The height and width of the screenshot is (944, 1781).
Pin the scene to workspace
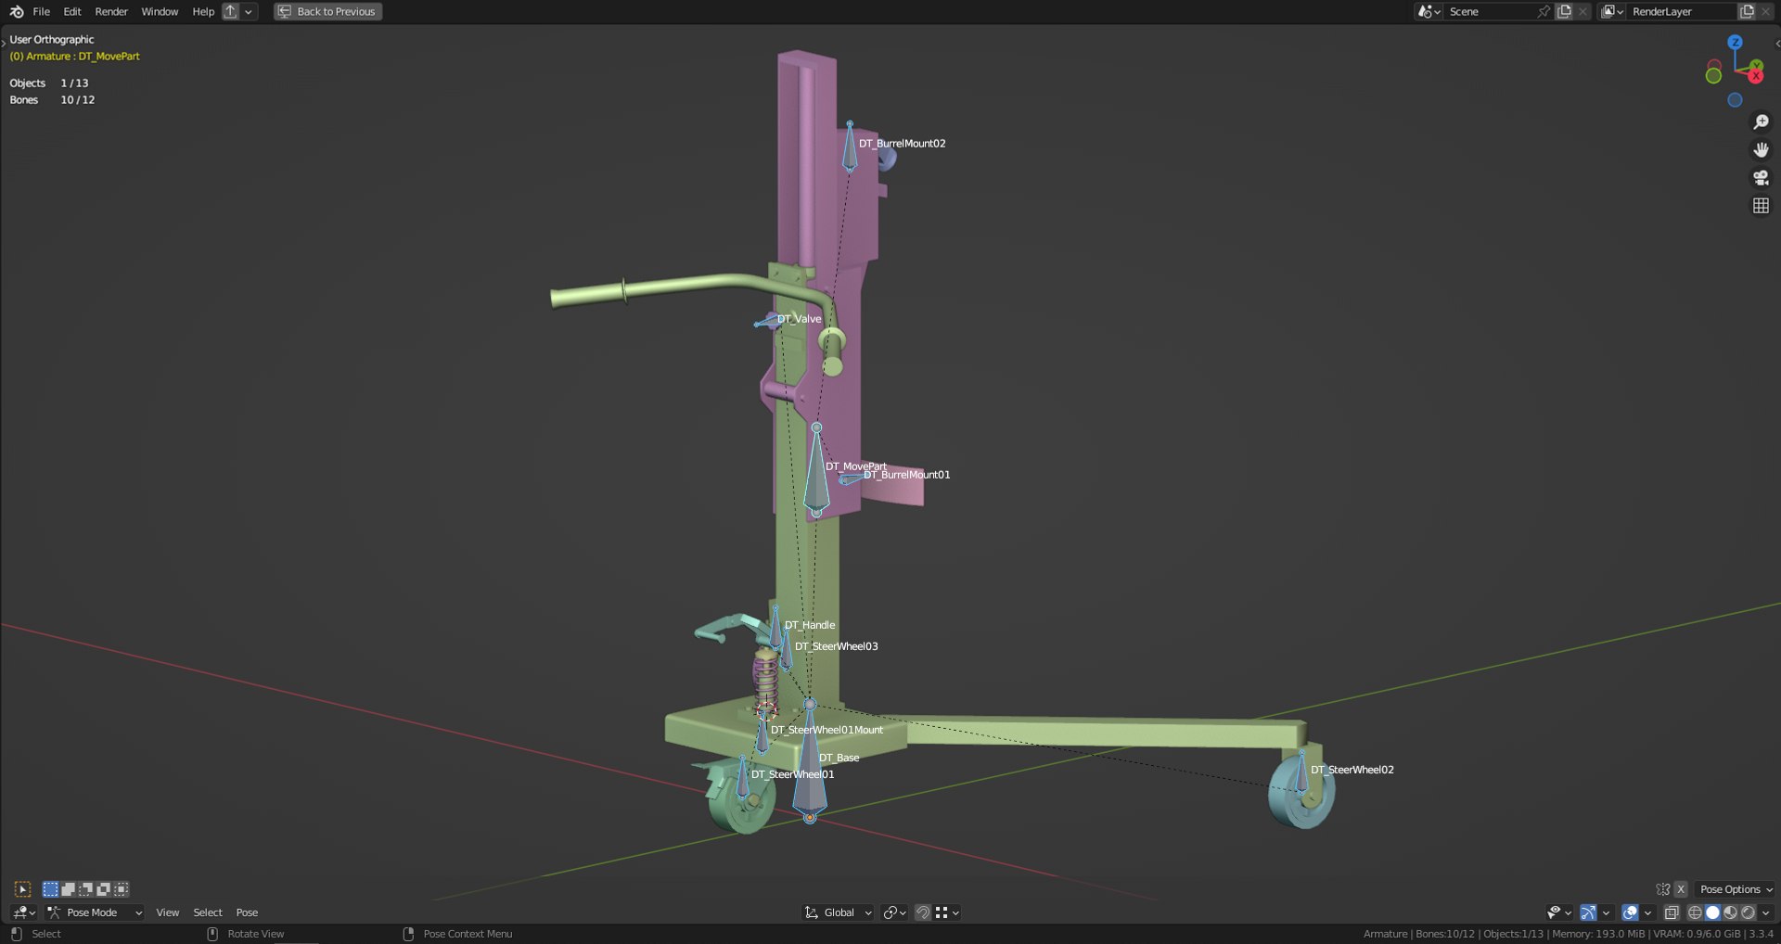pyautogui.click(x=1544, y=11)
